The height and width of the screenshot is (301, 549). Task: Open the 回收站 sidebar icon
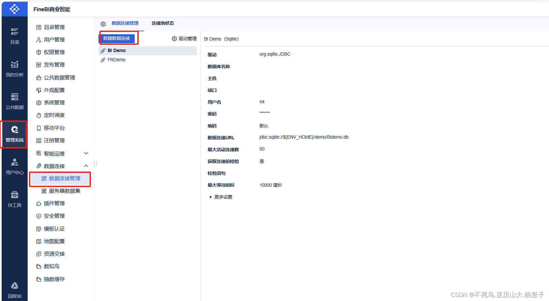click(x=14, y=289)
